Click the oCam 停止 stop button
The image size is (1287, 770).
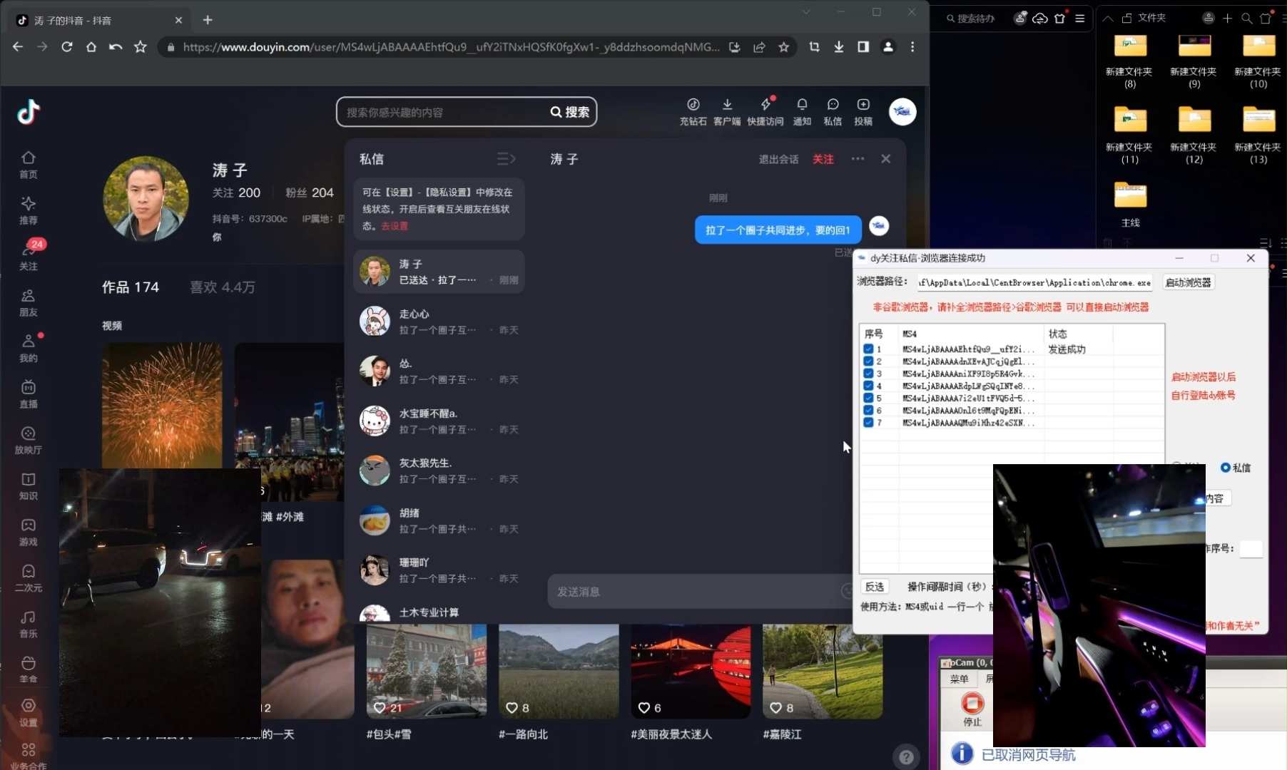(972, 709)
